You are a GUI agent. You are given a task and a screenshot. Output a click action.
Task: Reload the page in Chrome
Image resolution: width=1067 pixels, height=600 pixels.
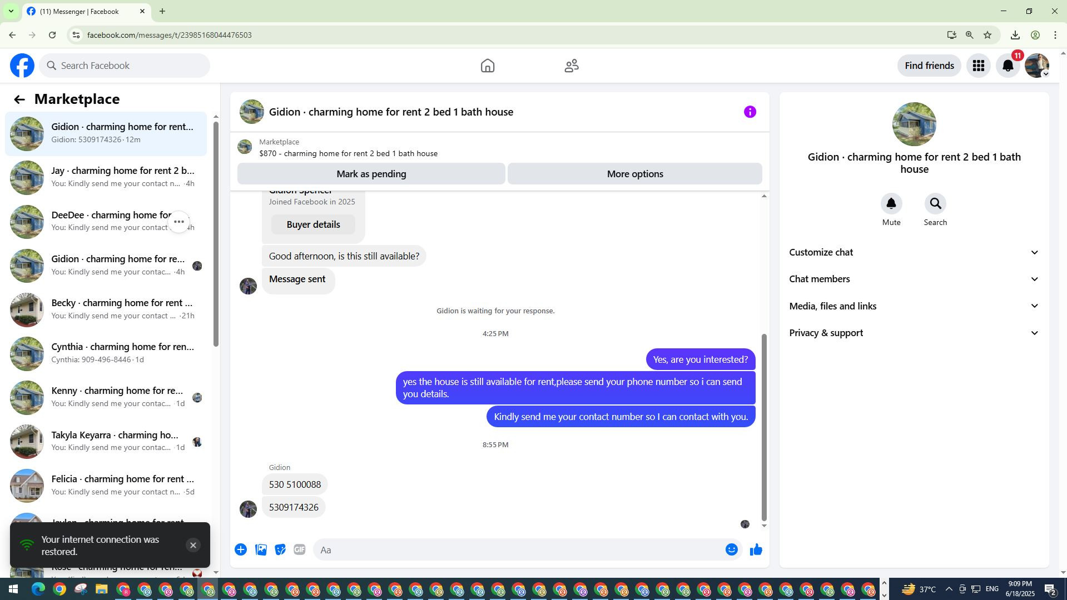click(x=52, y=35)
